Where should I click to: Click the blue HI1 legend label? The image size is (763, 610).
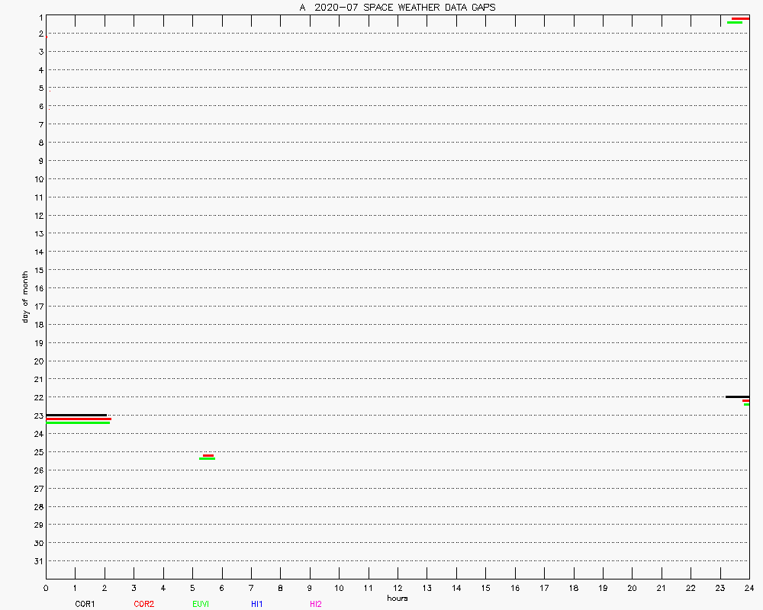point(256,604)
